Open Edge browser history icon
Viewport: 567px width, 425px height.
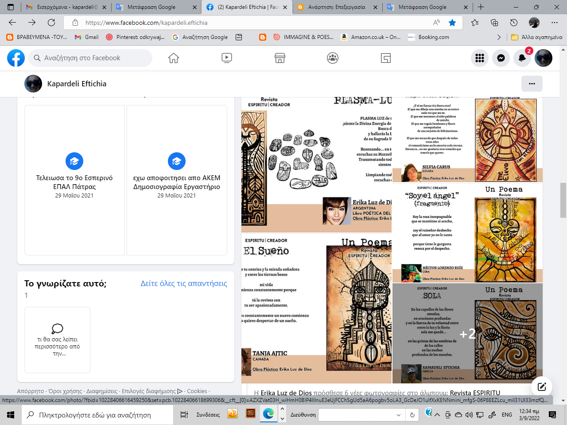click(514, 23)
